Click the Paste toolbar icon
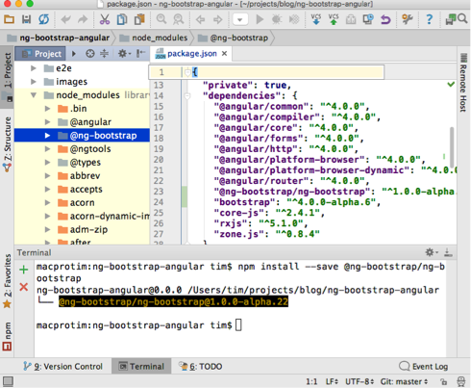471x388 pixels. pos(139,19)
